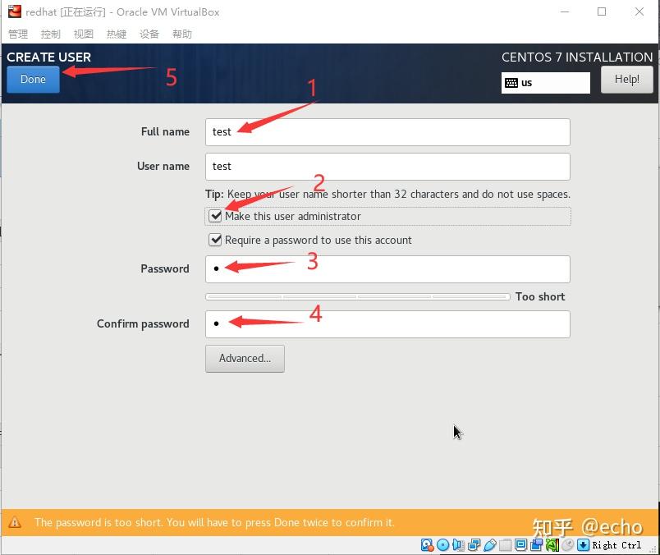Click the USB devices icon in status bar
Viewport: 660px width, 555px height.
coord(489,544)
